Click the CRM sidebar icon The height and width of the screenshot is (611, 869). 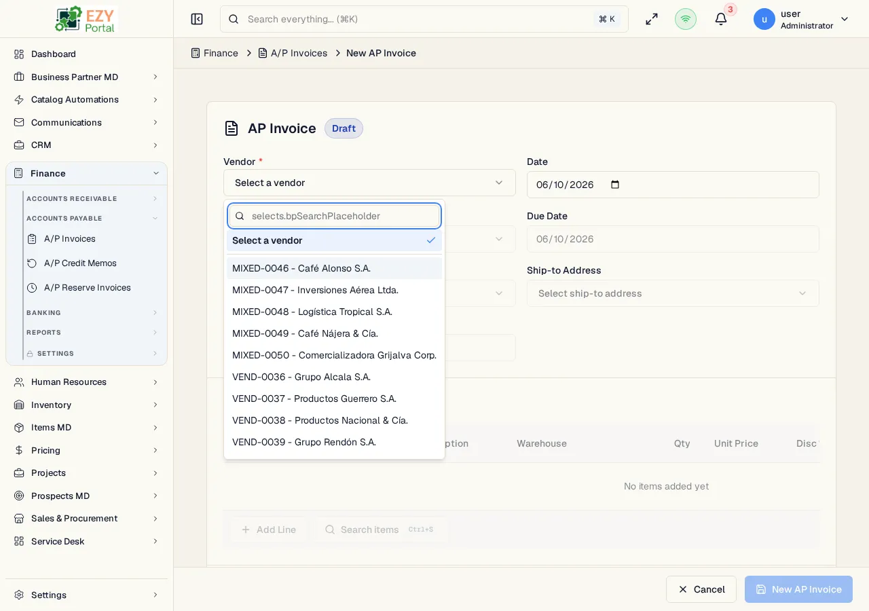tap(19, 145)
